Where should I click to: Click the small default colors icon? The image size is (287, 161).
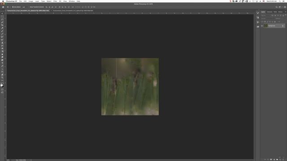tap(1, 83)
